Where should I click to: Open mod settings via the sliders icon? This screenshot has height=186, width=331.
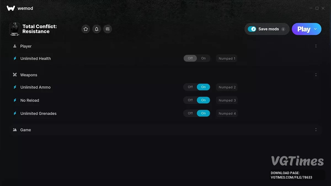point(108,29)
